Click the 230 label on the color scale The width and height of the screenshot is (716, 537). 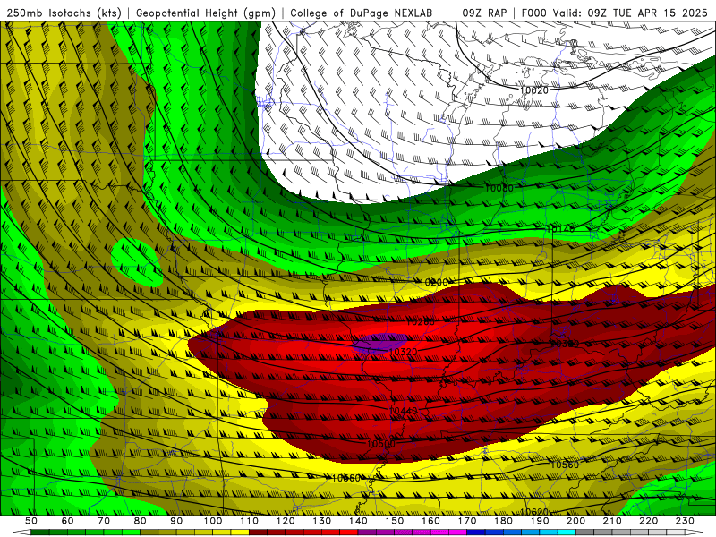point(685,521)
